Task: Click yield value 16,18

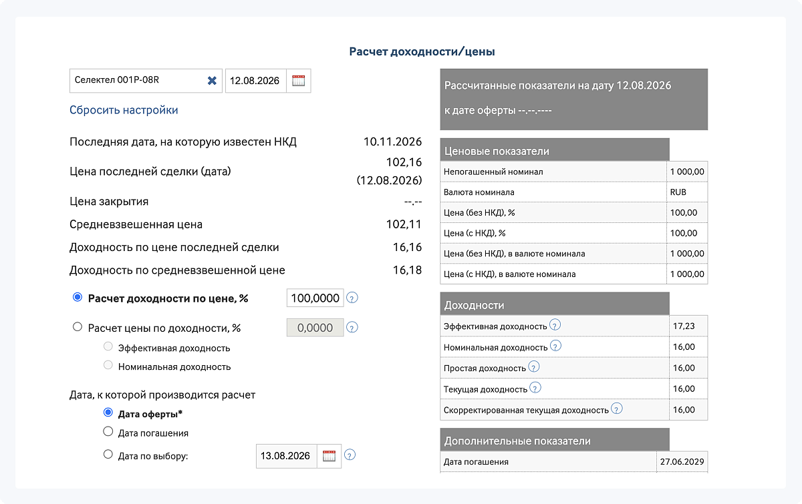Action: pyautogui.click(x=408, y=270)
